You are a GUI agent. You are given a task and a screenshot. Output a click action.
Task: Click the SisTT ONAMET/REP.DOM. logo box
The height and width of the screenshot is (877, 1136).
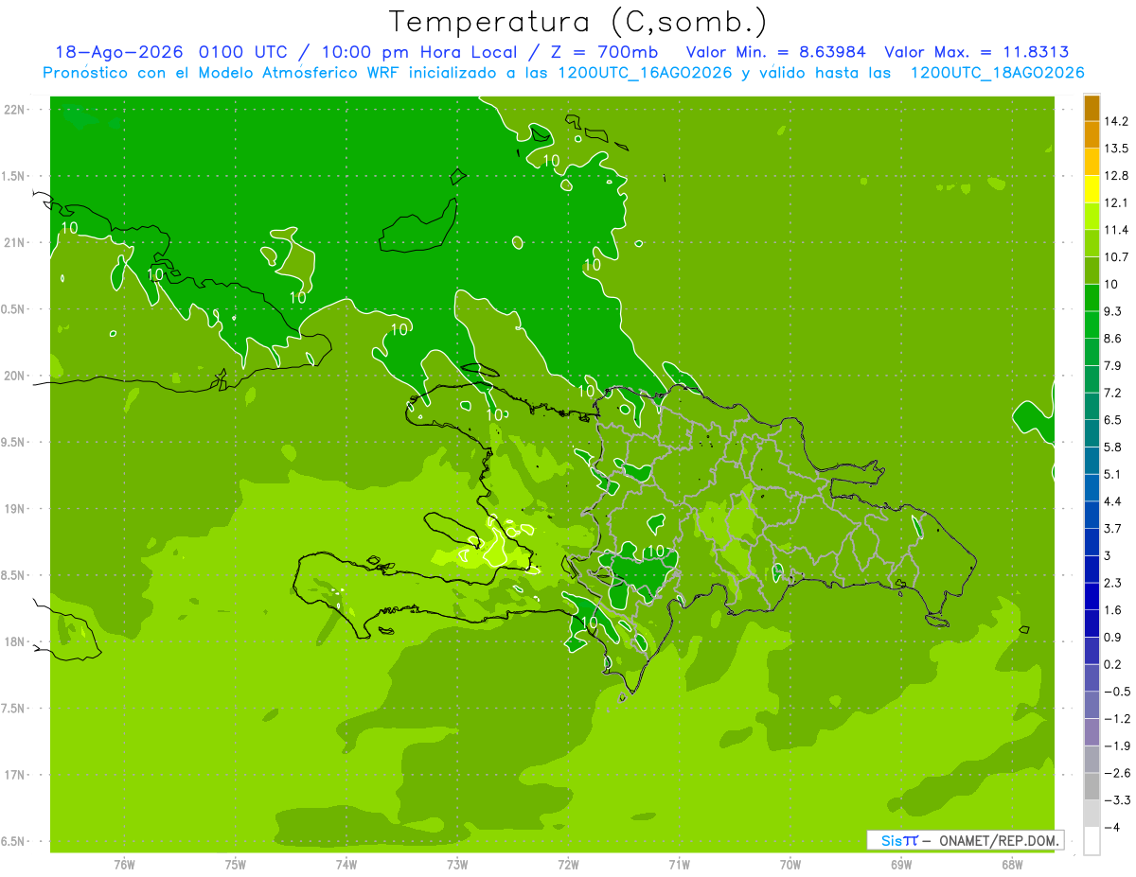coord(965,840)
